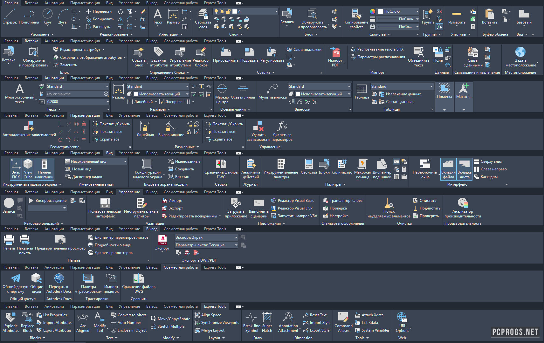Toggle Вкладки файла file tabs
The width and height of the screenshot is (544, 343).
448,169
